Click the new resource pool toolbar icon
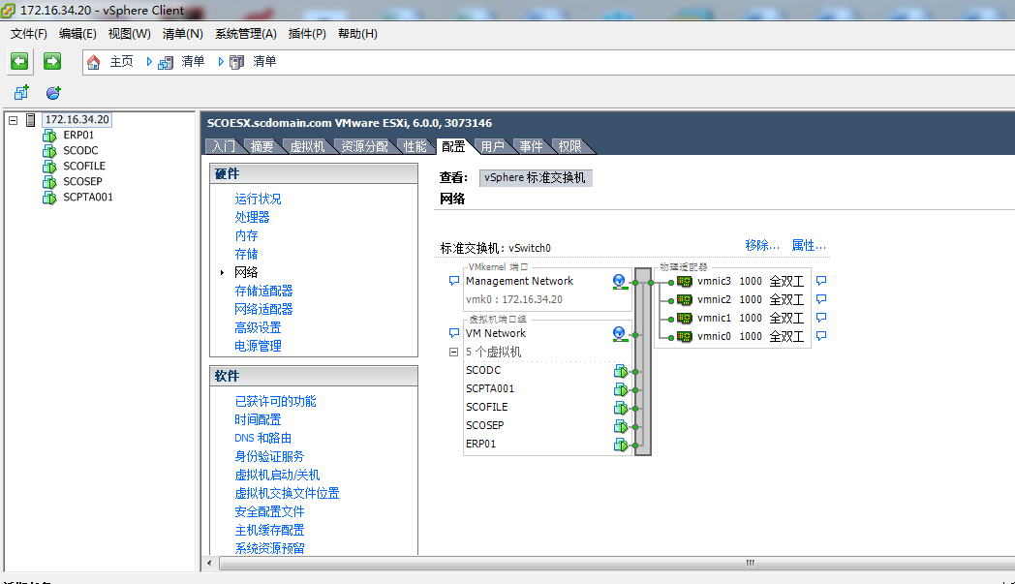1015x584 pixels. (53, 93)
